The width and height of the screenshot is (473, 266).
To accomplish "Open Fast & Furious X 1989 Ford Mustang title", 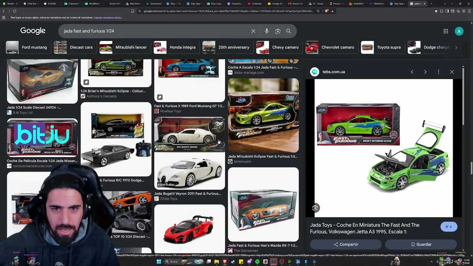I will 189,106.
